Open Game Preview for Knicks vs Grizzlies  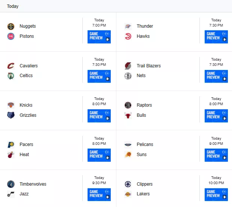(x=99, y=116)
